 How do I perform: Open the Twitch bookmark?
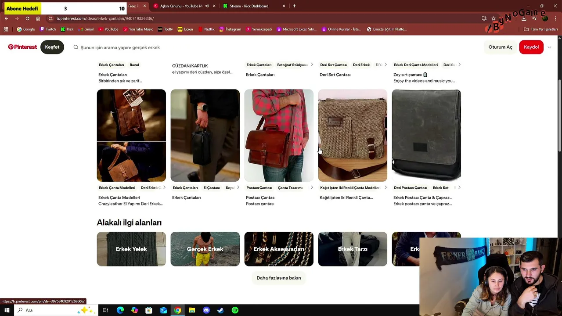tap(48, 29)
